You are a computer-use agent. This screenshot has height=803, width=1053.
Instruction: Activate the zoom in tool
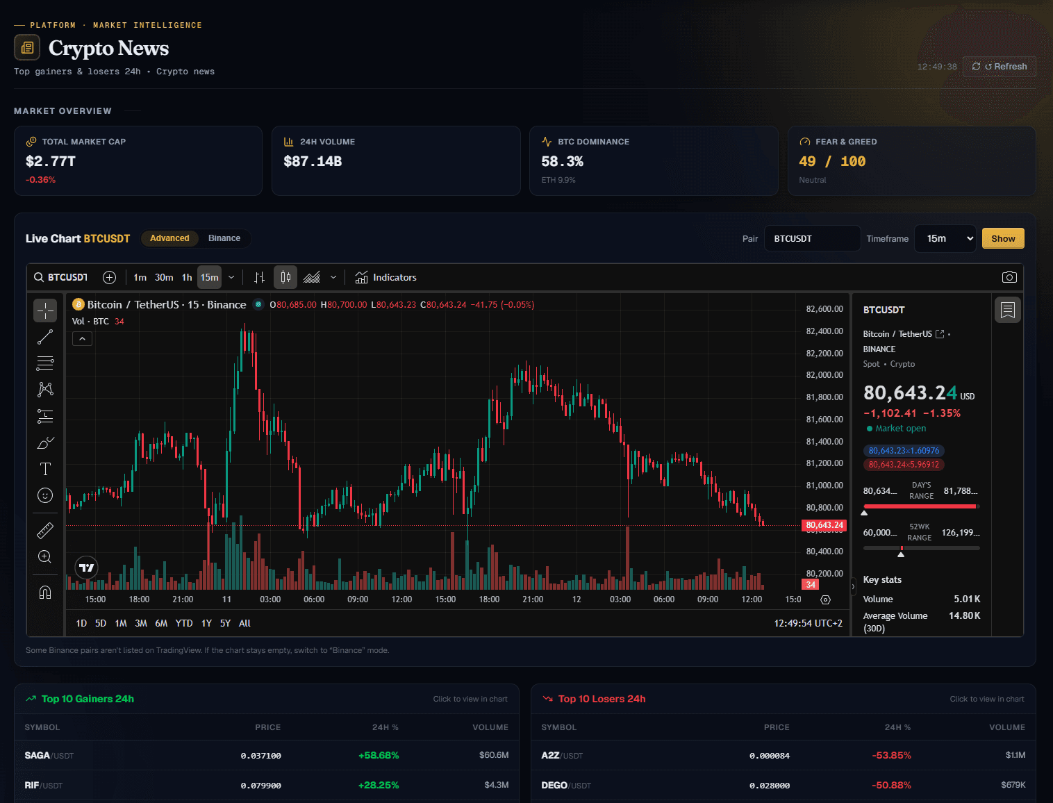(x=45, y=557)
